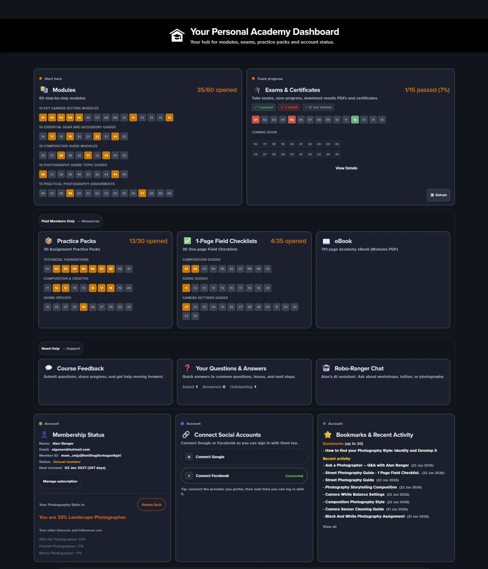Open Composition Photography Style link
The width and height of the screenshot is (488, 569).
click(x=355, y=502)
